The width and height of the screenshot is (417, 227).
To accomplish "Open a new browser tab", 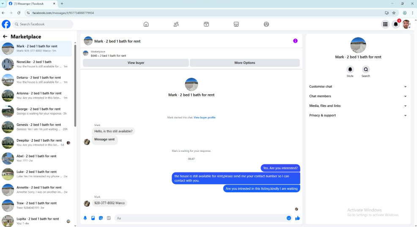I will 62,4.
